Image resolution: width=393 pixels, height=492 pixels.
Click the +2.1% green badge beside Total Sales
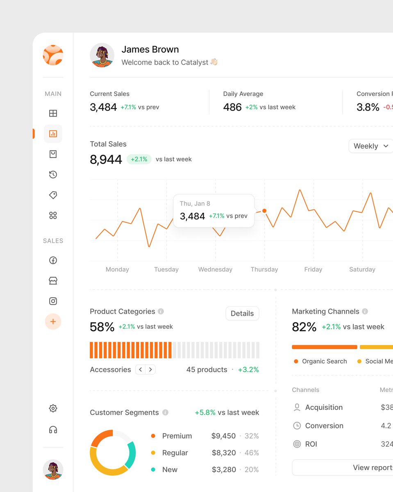point(139,159)
